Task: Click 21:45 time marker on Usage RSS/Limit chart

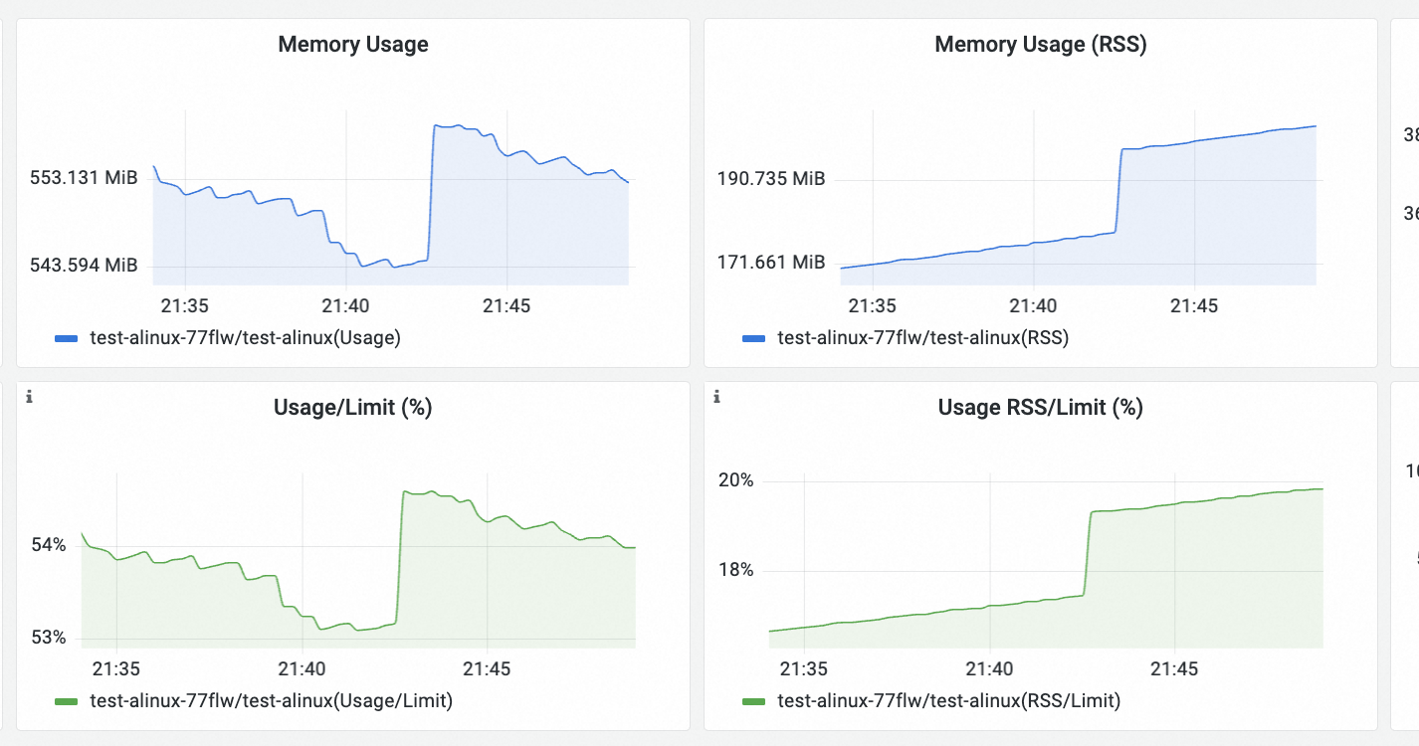Action: pyautogui.click(x=1175, y=668)
